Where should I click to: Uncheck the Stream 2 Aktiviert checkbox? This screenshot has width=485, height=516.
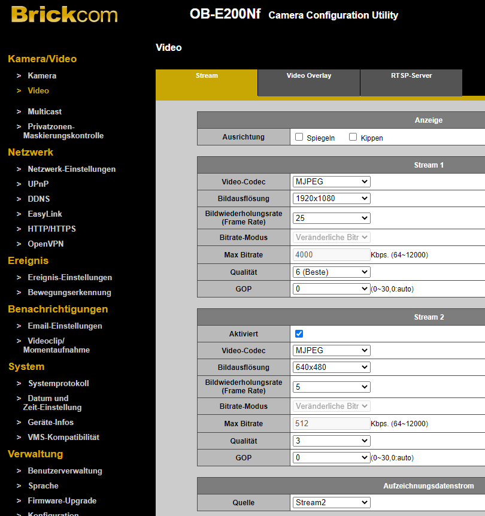tap(299, 333)
